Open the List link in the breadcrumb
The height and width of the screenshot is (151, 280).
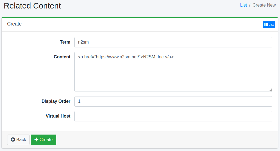[243, 5]
